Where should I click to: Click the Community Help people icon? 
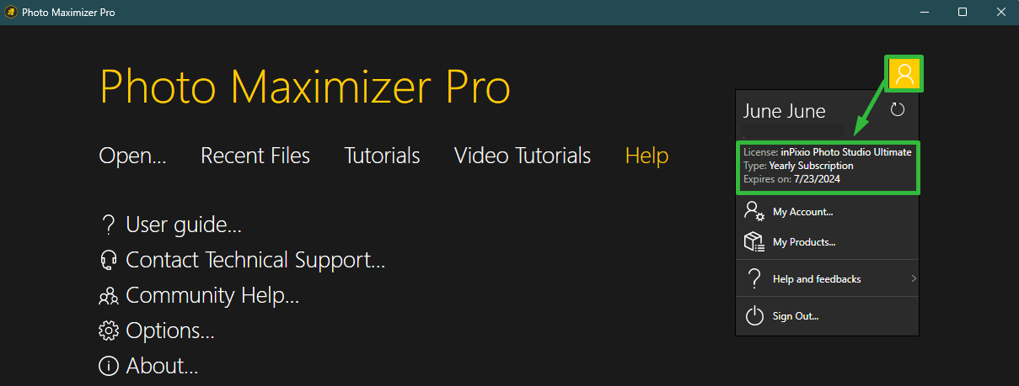(108, 296)
